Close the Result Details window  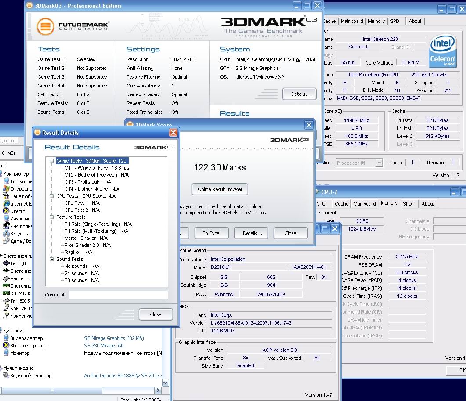[x=173, y=132]
